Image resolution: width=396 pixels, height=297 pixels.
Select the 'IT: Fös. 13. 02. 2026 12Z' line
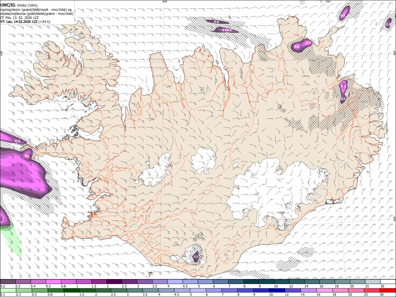pyautogui.click(x=19, y=18)
